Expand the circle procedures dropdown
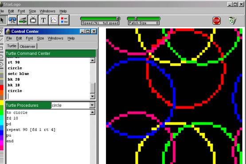This screenshot has width=246, height=164. (92, 105)
